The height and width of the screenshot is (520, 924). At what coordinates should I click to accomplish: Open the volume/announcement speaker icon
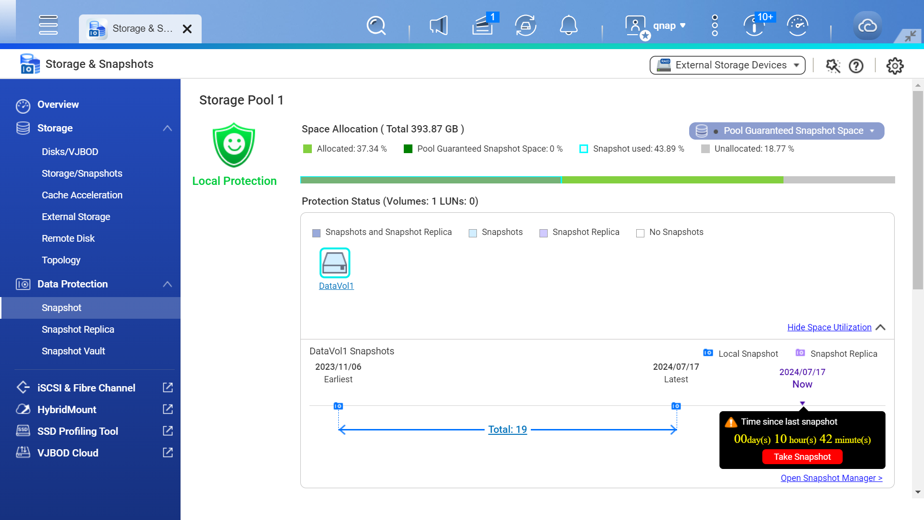coord(438,26)
